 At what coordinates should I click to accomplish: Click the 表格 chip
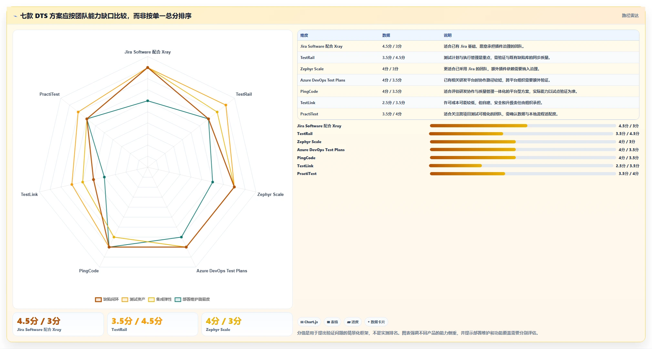(332, 322)
